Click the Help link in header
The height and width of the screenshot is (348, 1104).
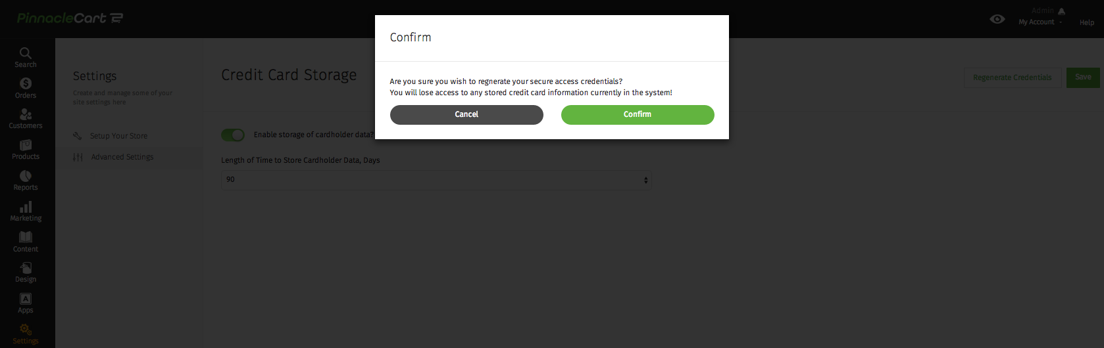tap(1087, 22)
